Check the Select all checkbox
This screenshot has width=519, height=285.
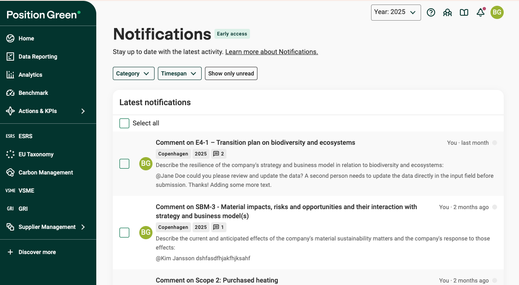(x=124, y=123)
